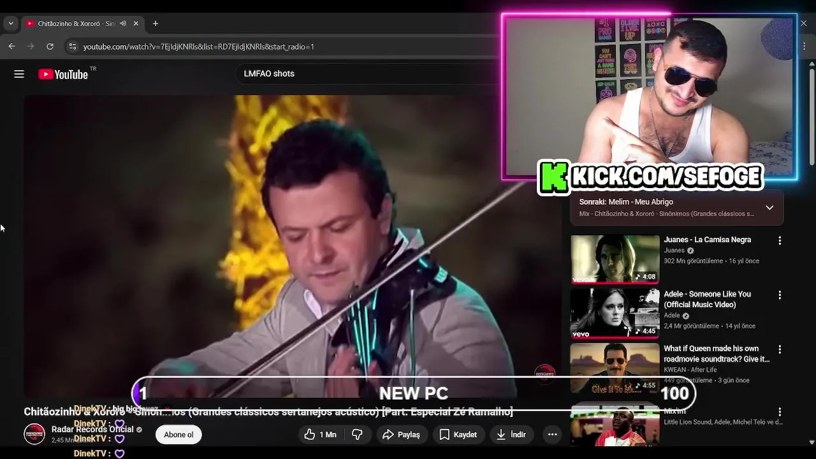Open options for Queen roadmovie soundtrack video
The image size is (816, 459).
point(780,350)
